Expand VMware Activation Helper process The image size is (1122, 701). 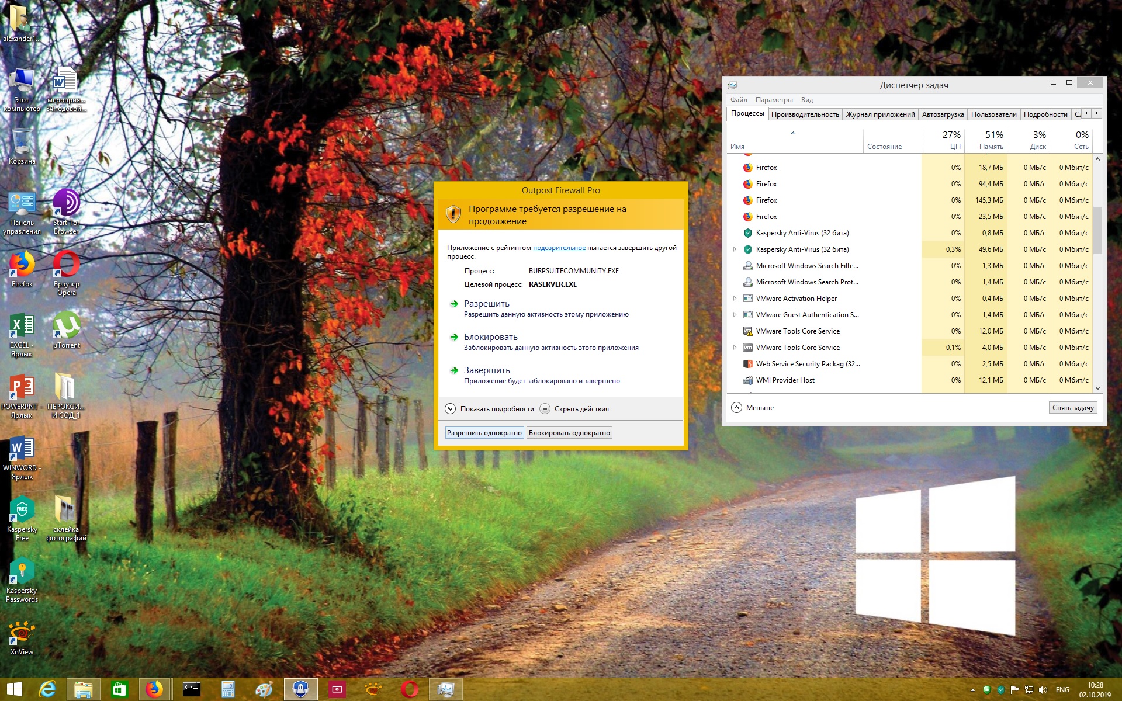(x=735, y=299)
